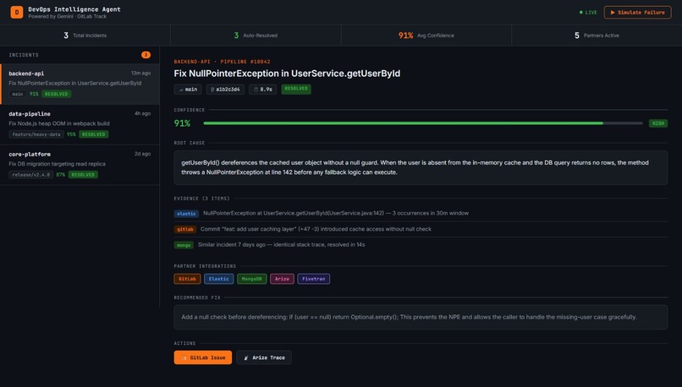Open the Arize Trace action
The image size is (682, 387).
(x=264, y=357)
